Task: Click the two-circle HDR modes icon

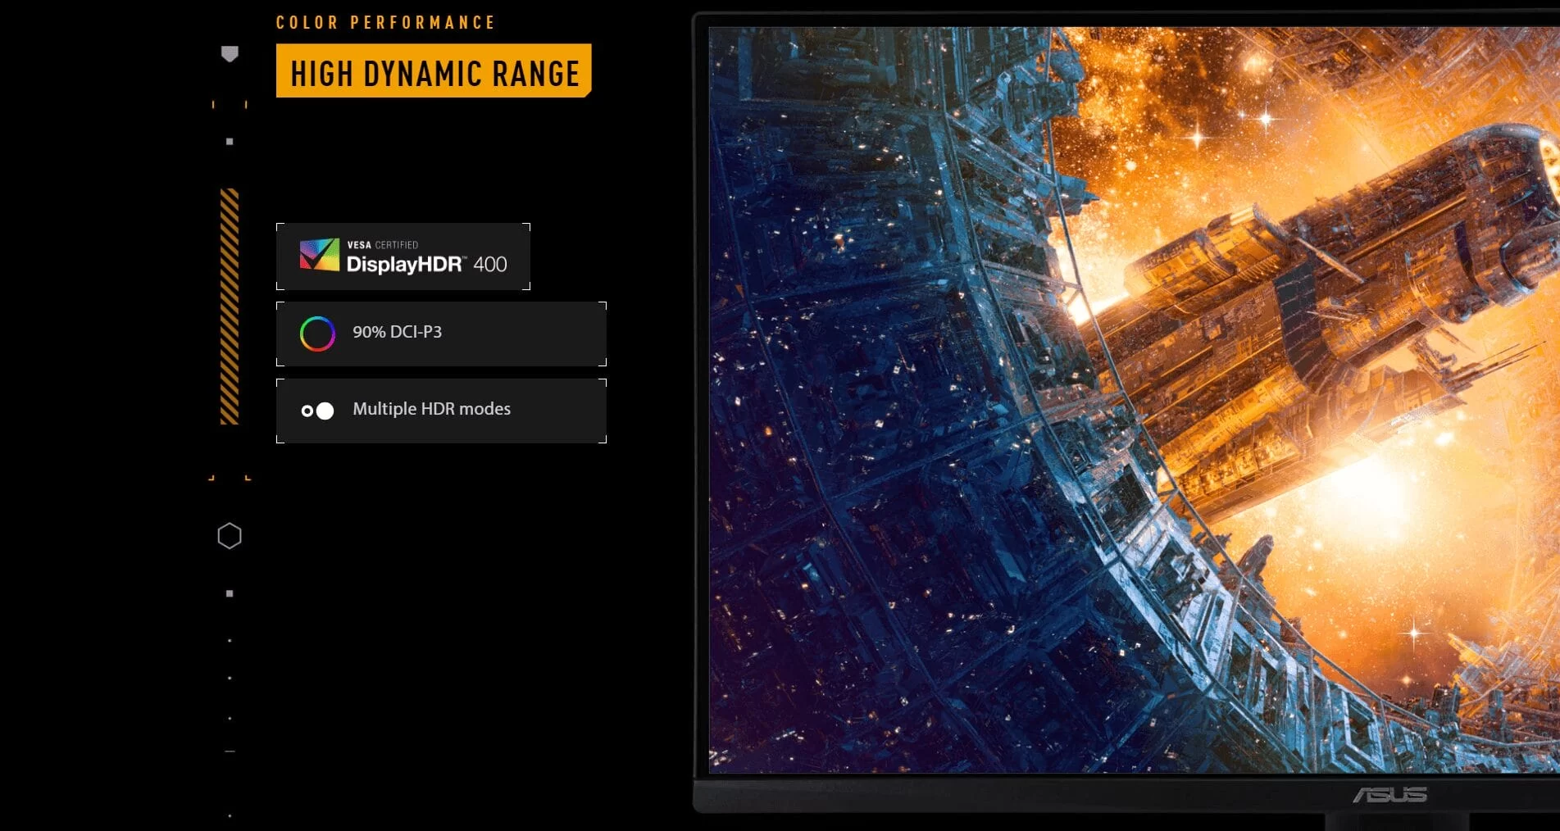Action: tap(317, 411)
